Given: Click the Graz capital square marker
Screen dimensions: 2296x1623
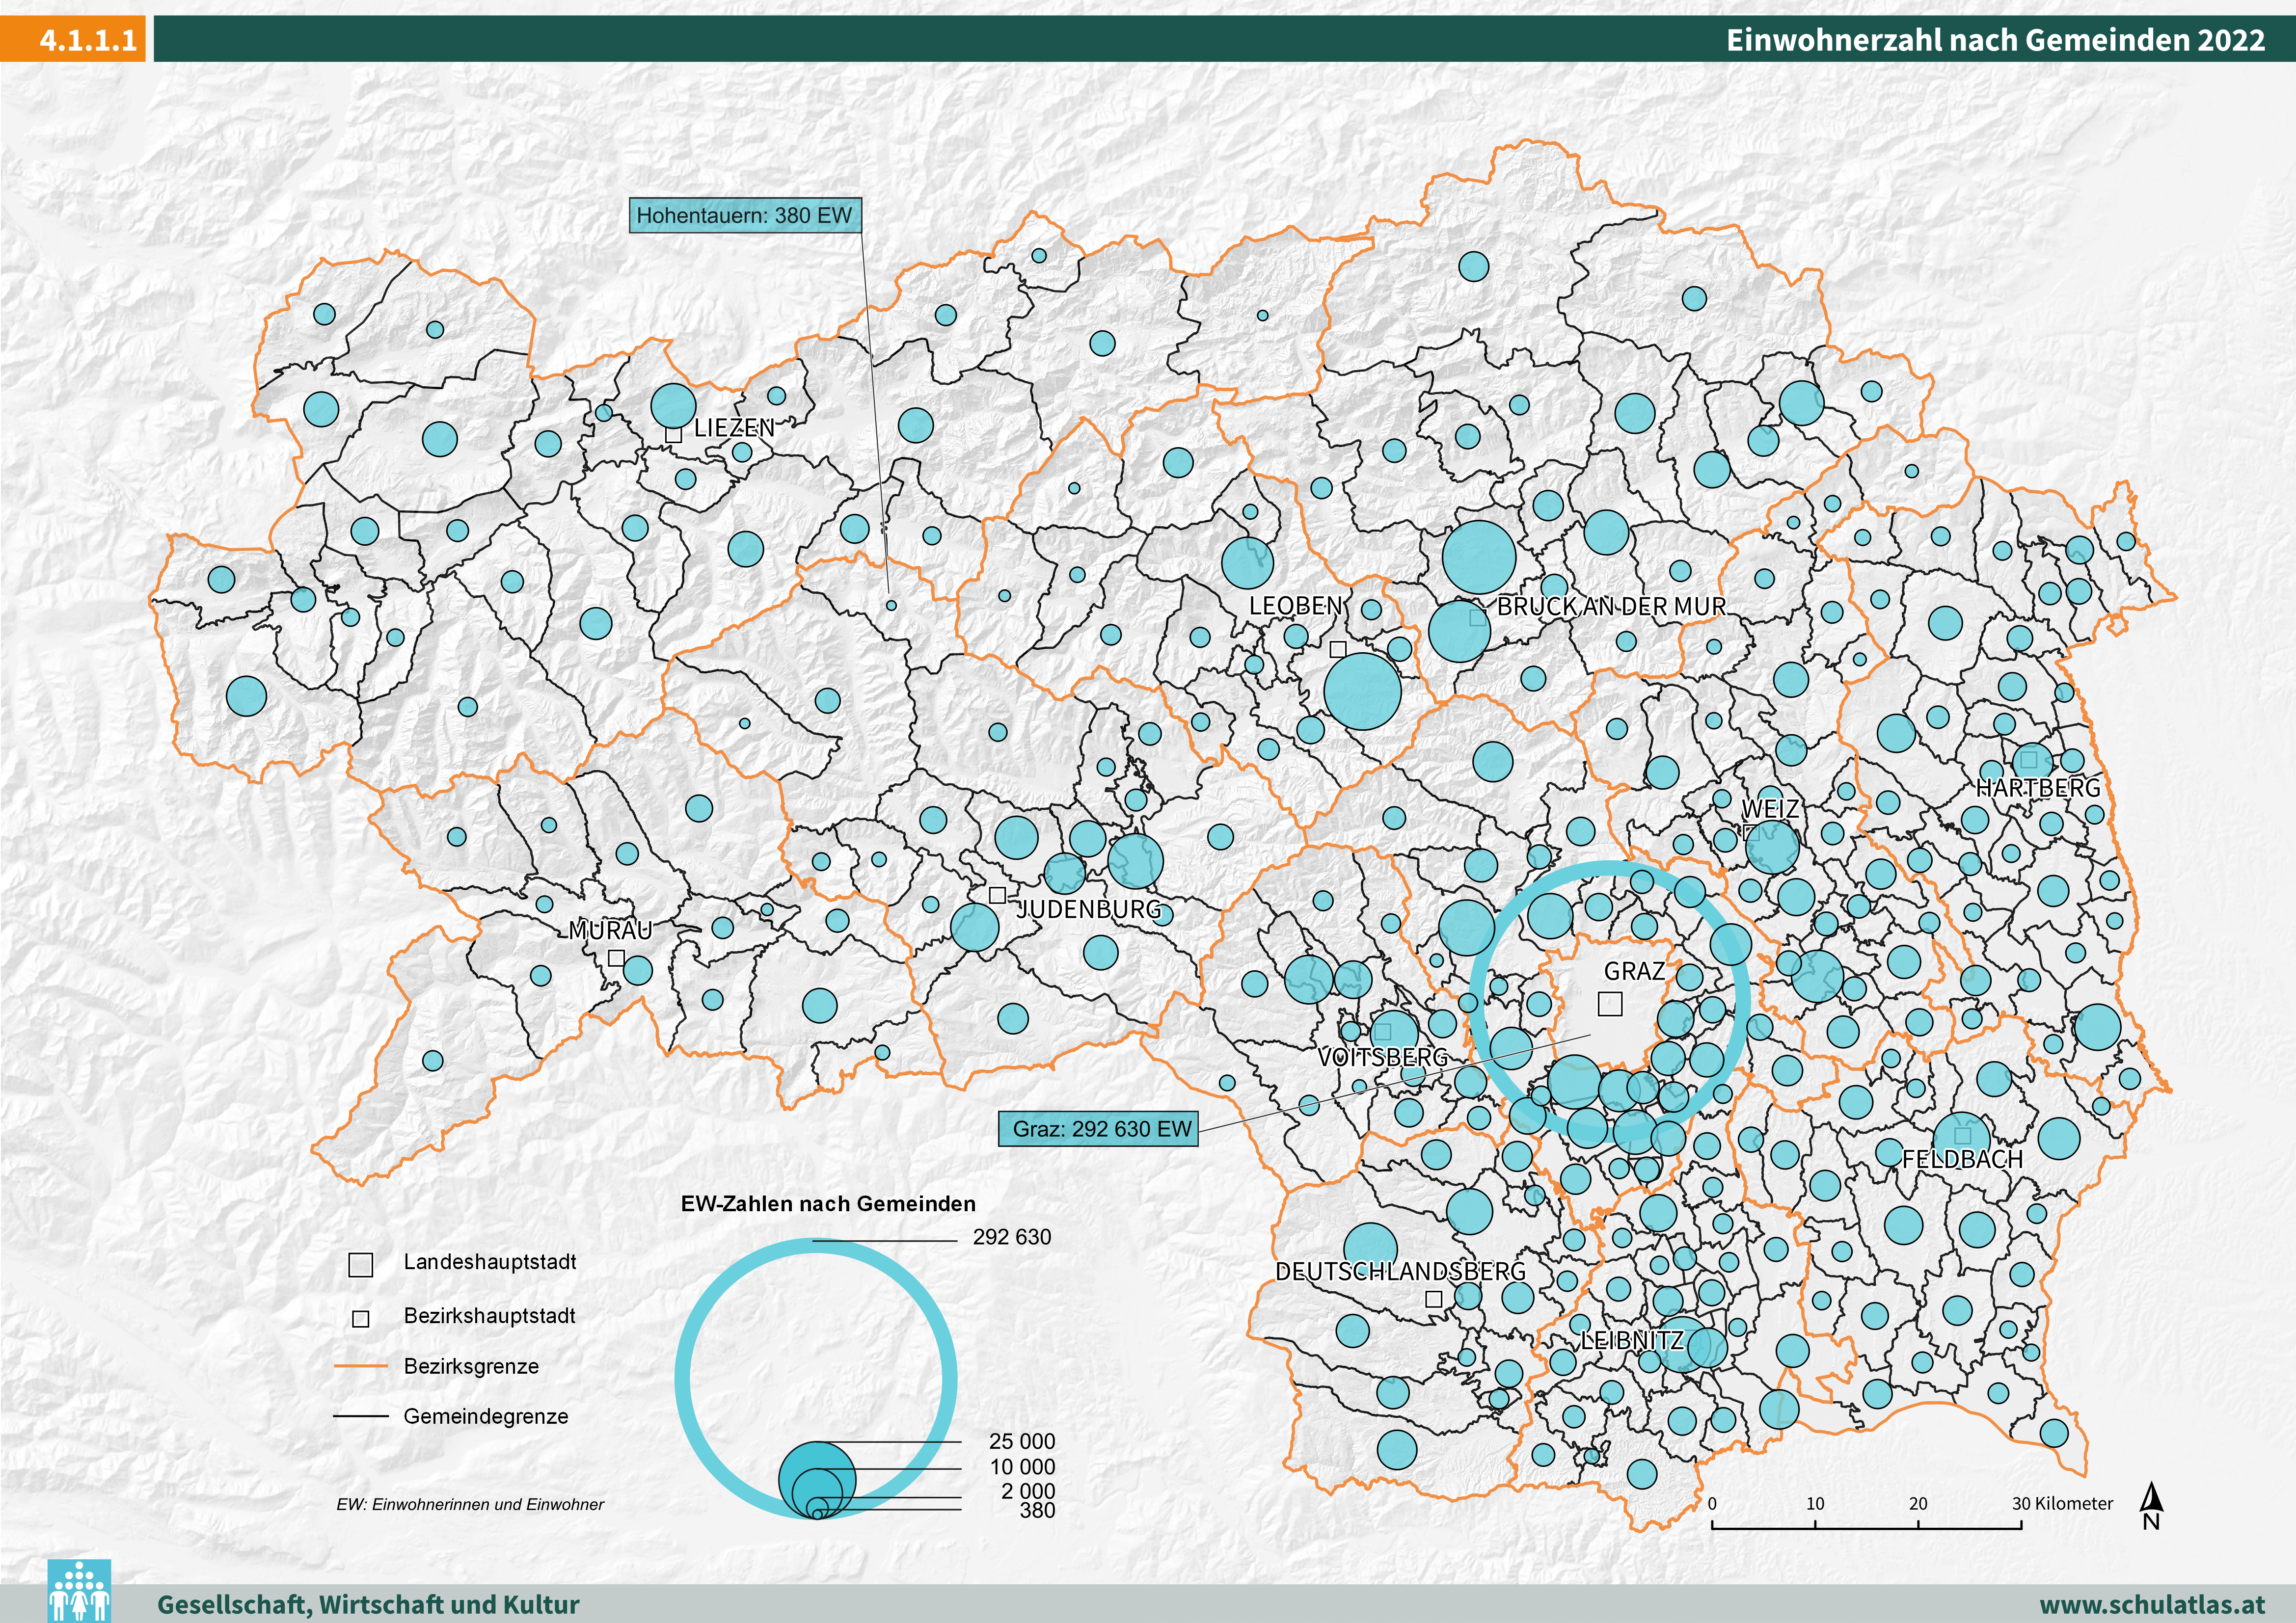Looking at the screenshot, I should click(1610, 1003).
